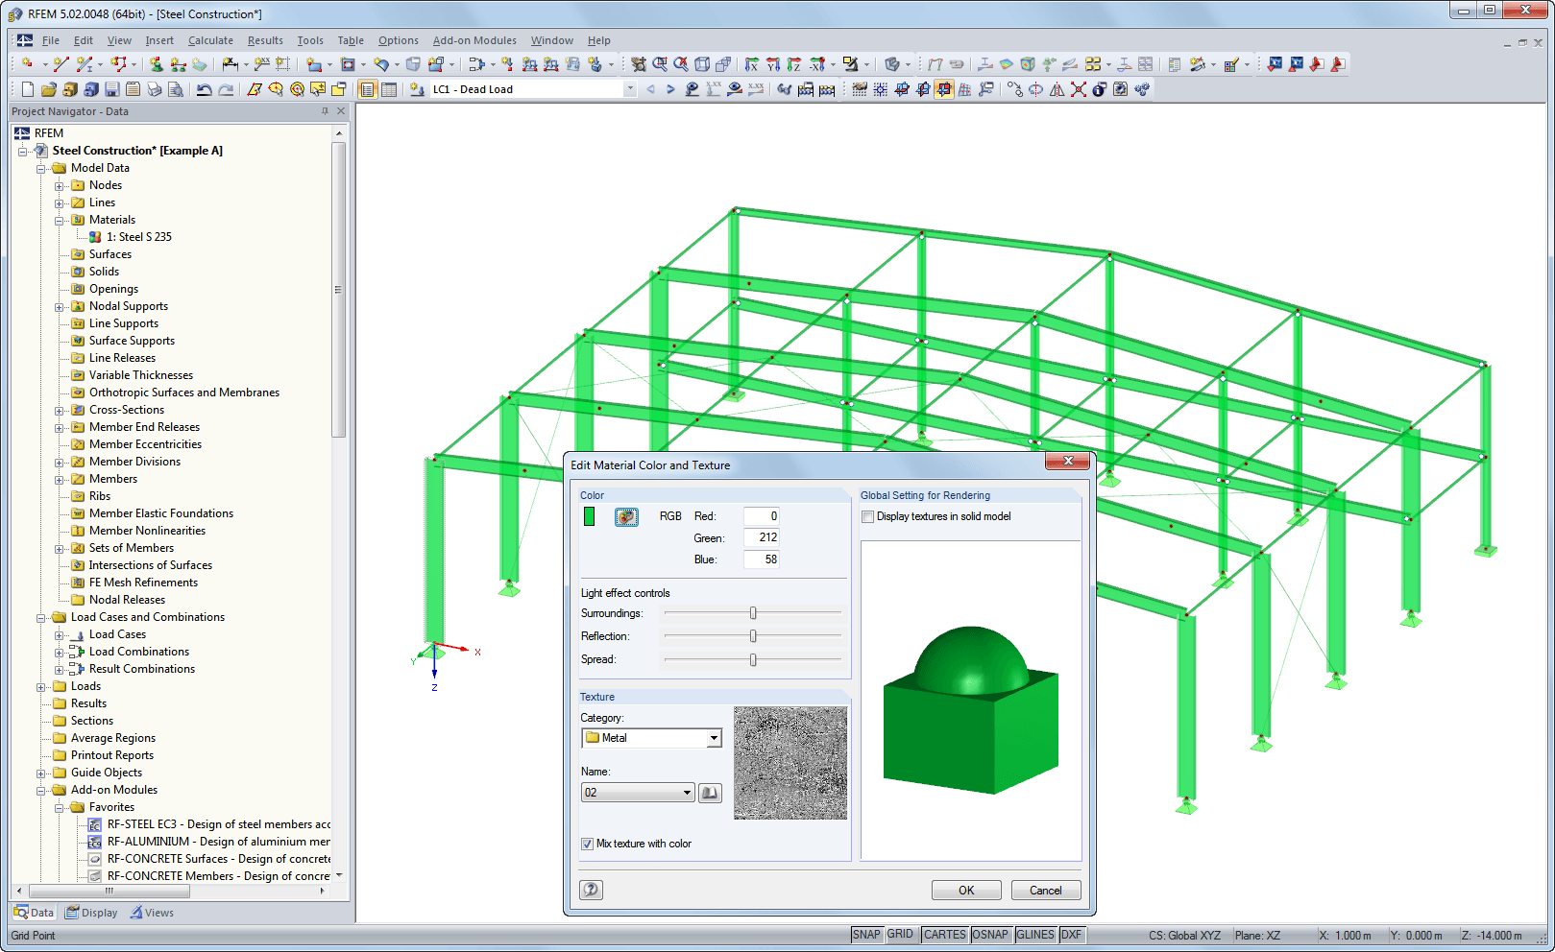
Task: Close the Edit Material Color dialog
Action: click(1067, 462)
